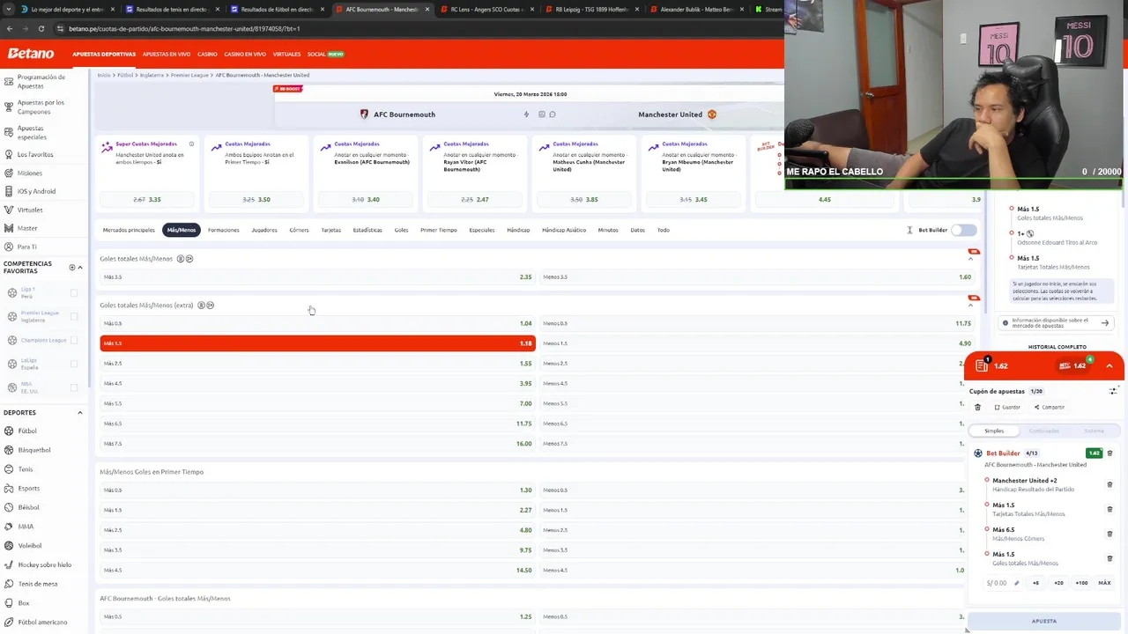Image resolution: width=1128 pixels, height=634 pixels.
Task: Collapse the Deportes sidebar section
Action: coord(79,412)
